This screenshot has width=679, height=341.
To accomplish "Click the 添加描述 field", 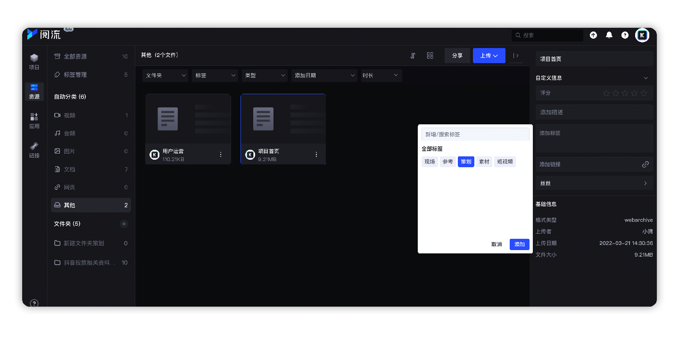I will (594, 112).
